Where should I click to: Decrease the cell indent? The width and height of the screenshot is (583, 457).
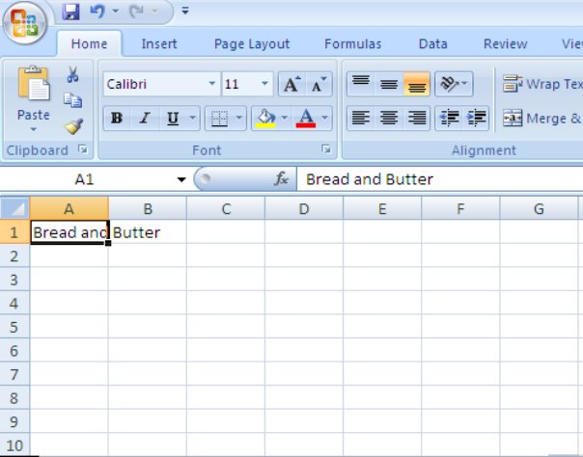(449, 118)
